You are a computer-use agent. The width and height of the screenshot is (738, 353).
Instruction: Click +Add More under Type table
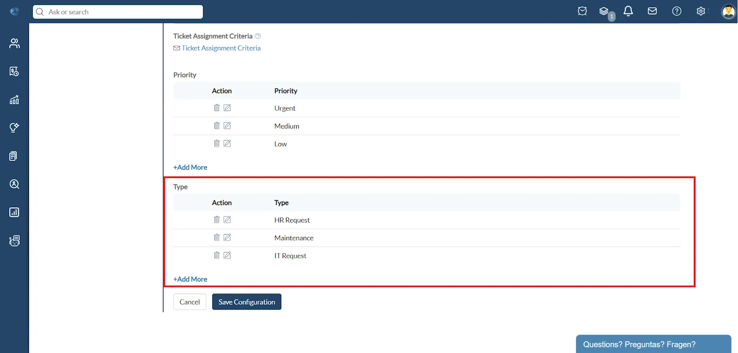pos(190,279)
